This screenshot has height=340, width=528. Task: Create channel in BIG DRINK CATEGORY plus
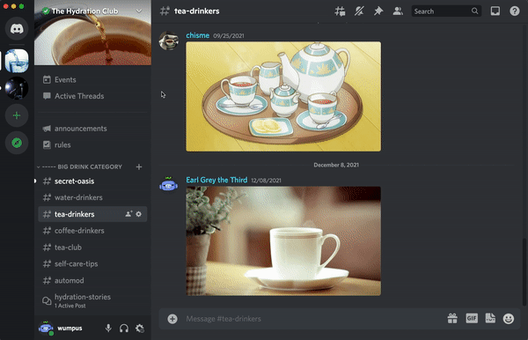click(x=139, y=166)
